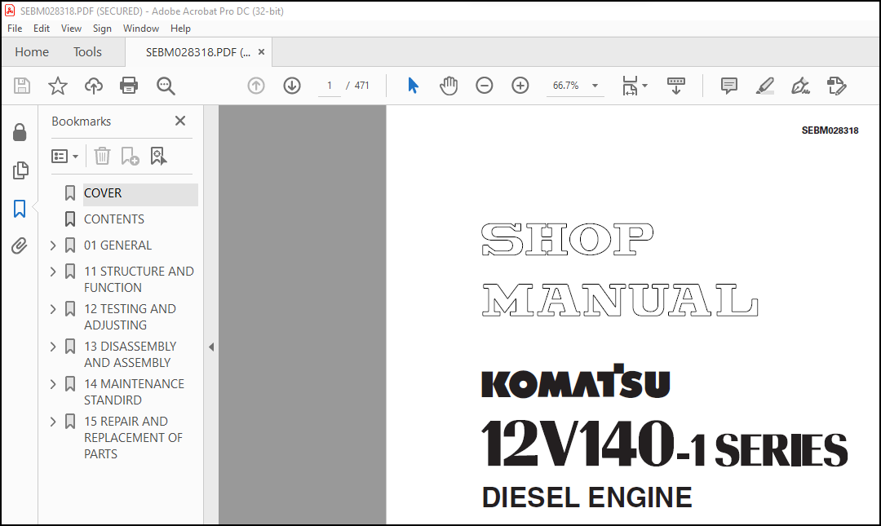Image resolution: width=881 pixels, height=526 pixels.
Task: Add a comment with speech bubble icon
Action: (x=728, y=86)
